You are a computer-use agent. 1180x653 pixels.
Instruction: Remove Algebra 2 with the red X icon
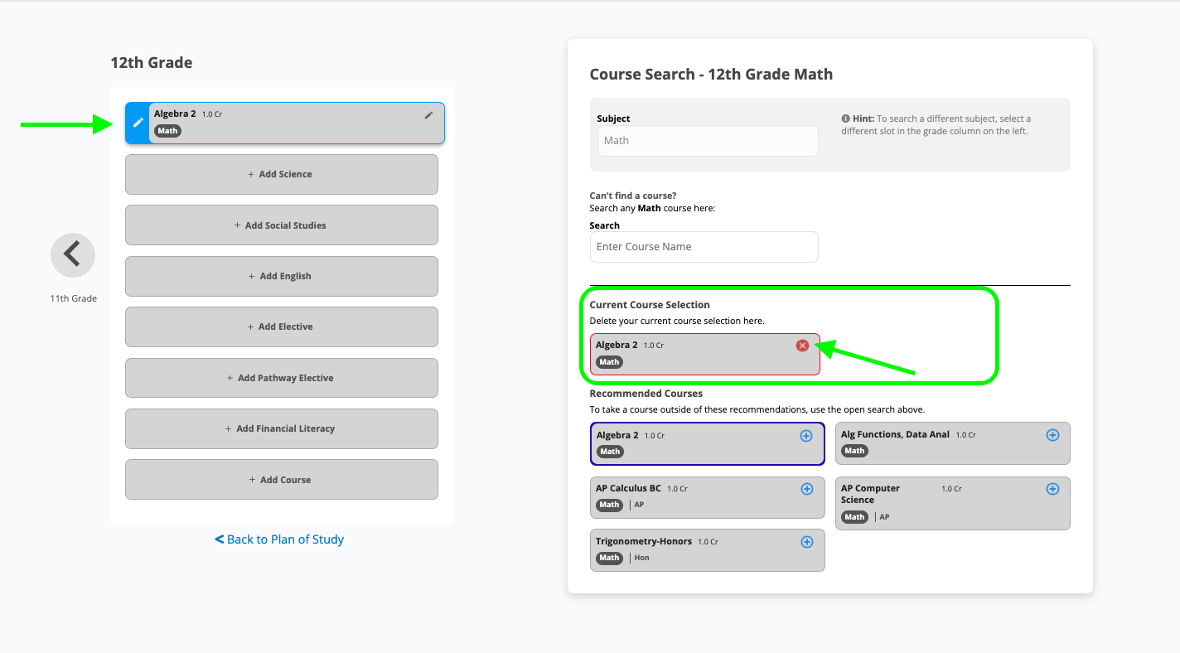[x=802, y=346]
